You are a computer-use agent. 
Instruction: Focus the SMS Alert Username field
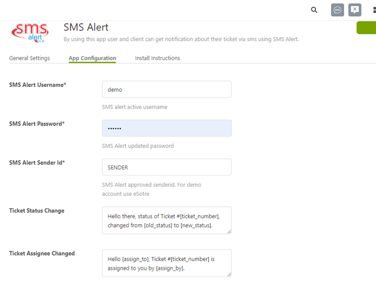coord(167,89)
